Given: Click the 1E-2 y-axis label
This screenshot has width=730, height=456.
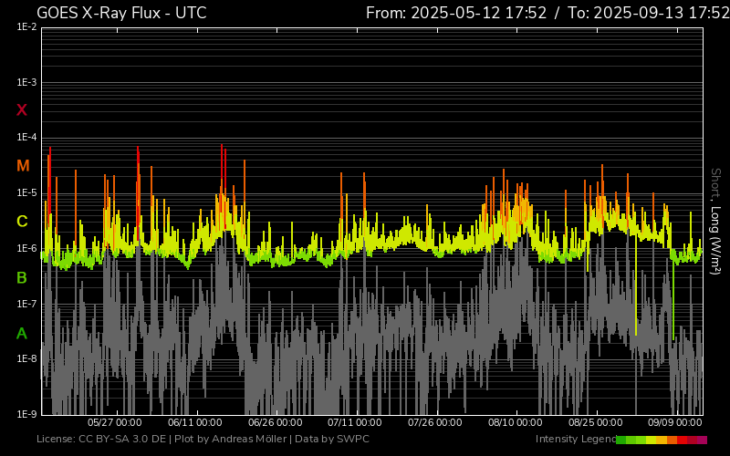Looking at the screenshot, I should (x=27, y=27).
